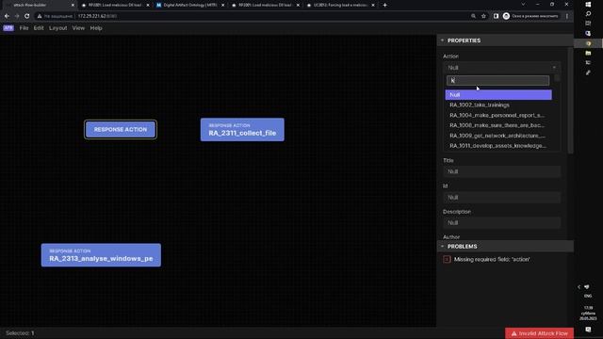Open the View menu
The height and width of the screenshot is (339, 603).
click(78, 28)
